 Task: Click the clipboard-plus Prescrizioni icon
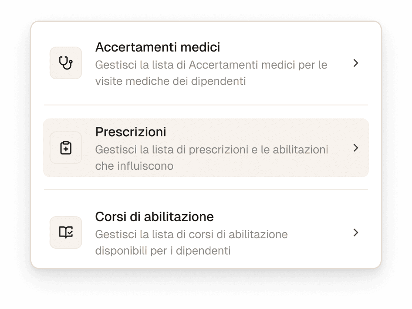coord(66,148)
